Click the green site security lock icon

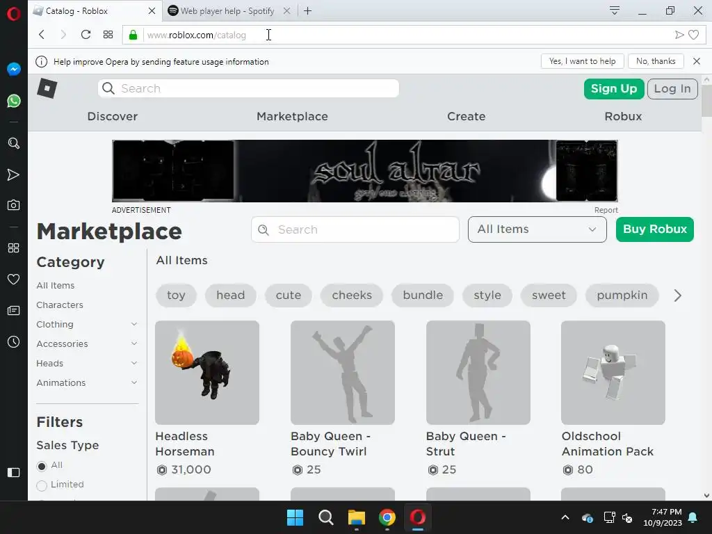[133, 35]
